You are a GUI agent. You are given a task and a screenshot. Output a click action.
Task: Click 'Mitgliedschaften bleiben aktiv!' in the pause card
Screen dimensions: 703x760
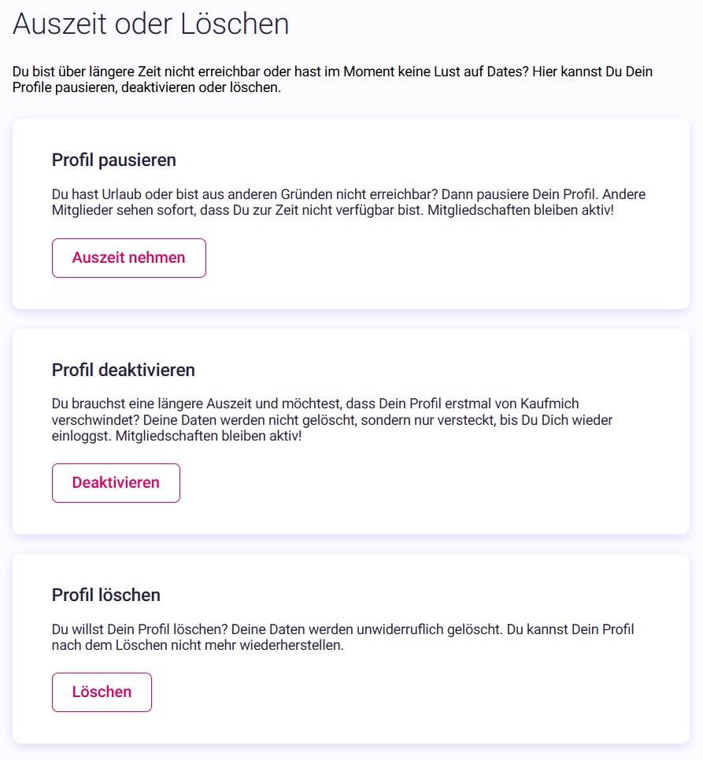click(x=520, y=210)
